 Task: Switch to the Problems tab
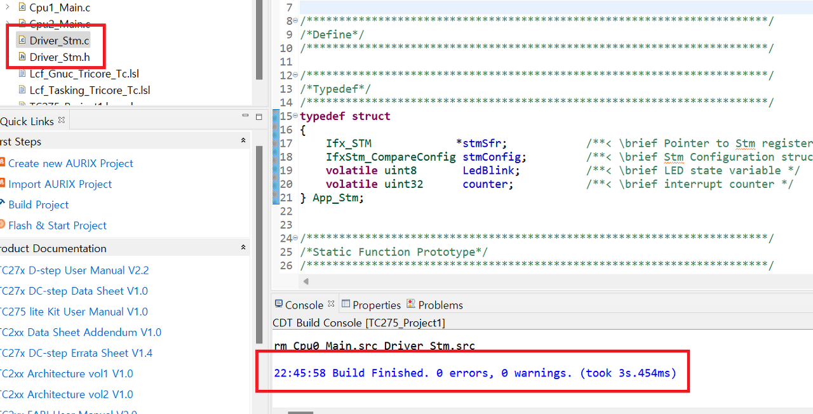[434, 305]
